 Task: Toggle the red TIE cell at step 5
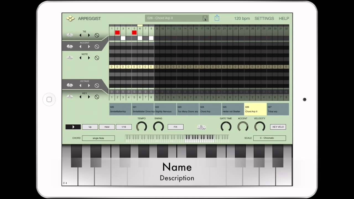point(134,33)
